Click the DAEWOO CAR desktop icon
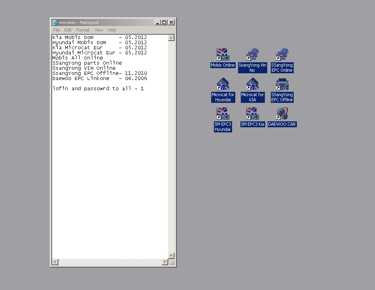This screenshot has width=375, height=290. point(282,114)
